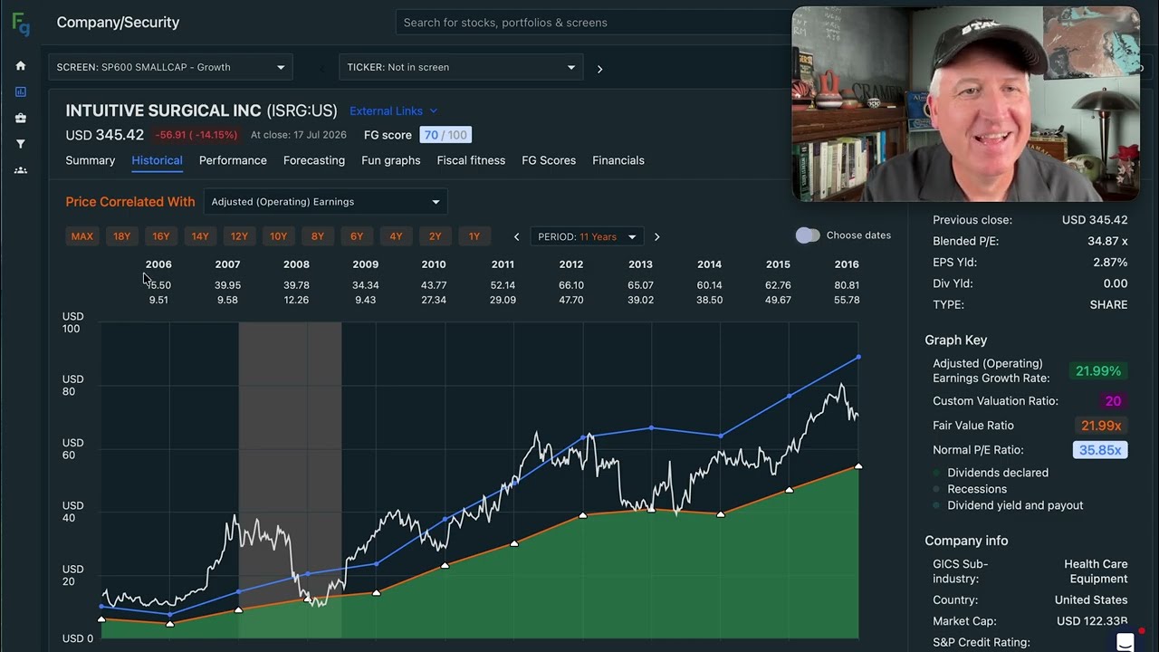This screenshot has width=1159, height=652.
Task: Shift period backward with left chevron
Action: pyautogui.click(x=516, y=237)
